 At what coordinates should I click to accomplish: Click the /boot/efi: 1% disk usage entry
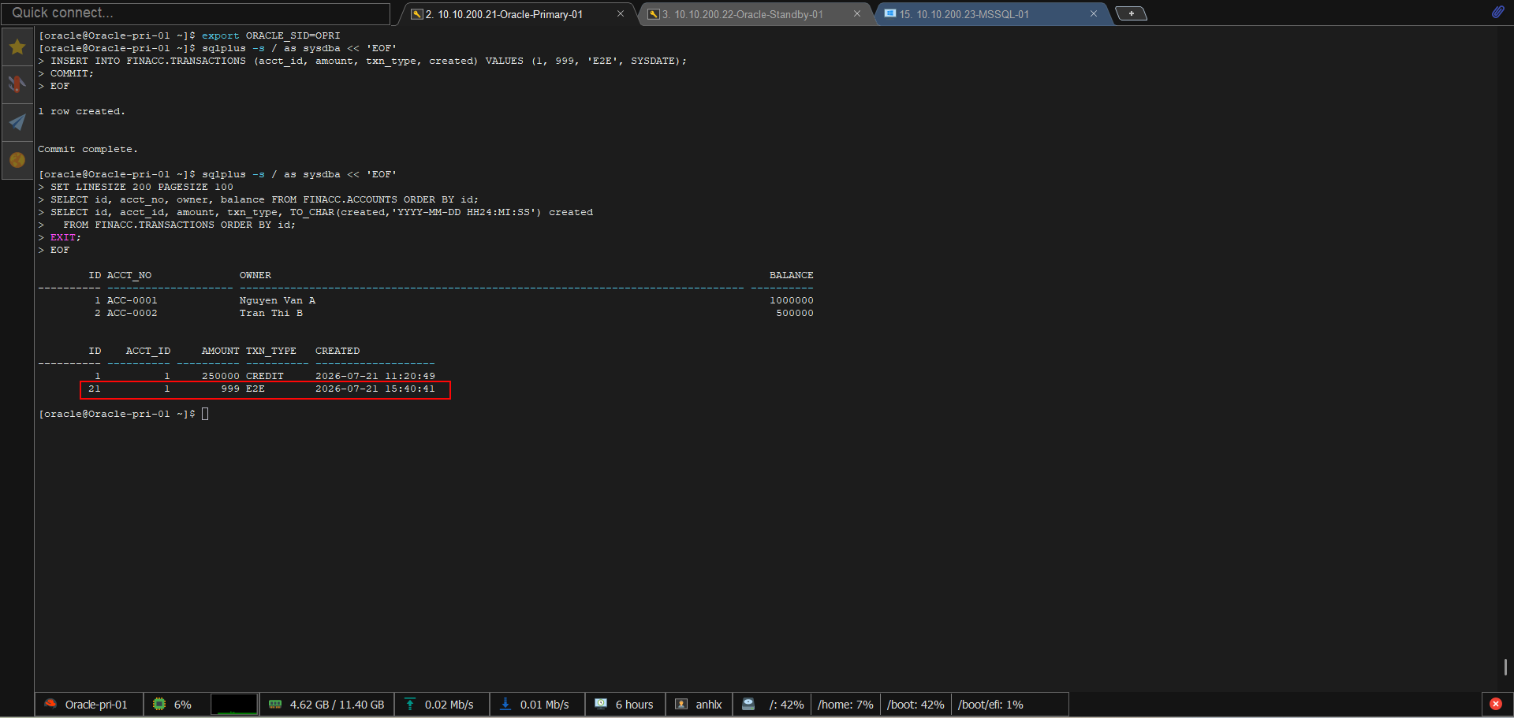point(990,705)
